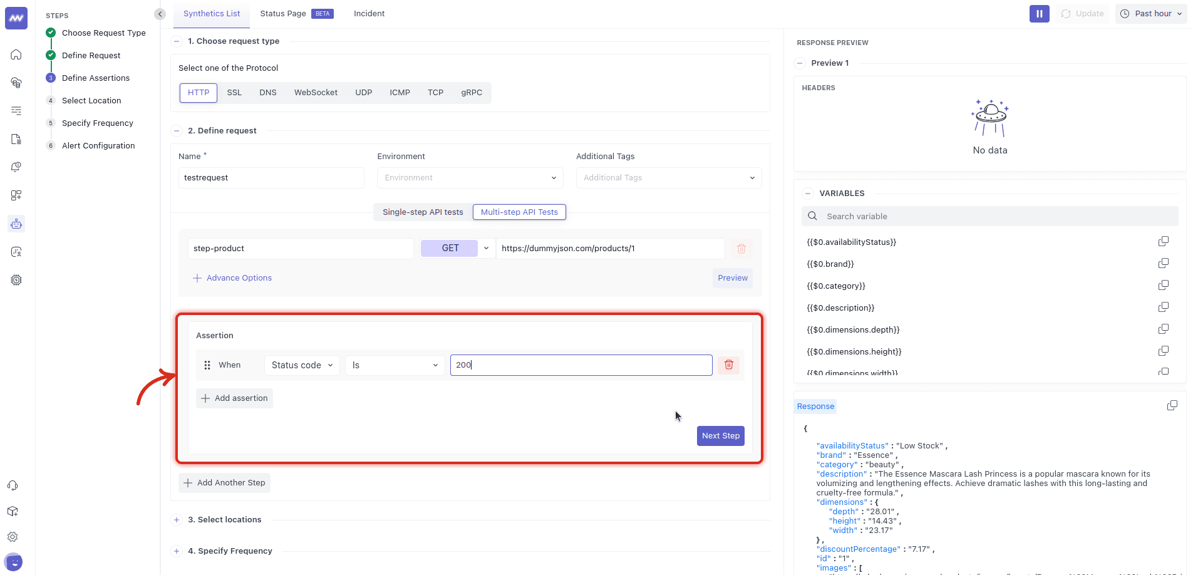This screenshot has height=575, width=1193.
Task: Open the Past hour time range dropdown
Action: [1150, 13]
